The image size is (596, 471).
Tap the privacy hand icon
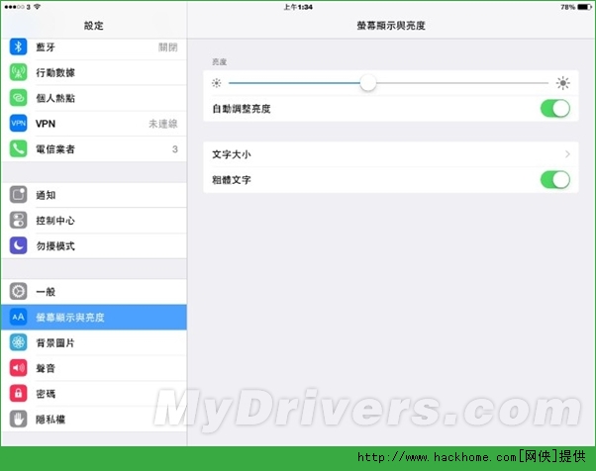point(18,419)
